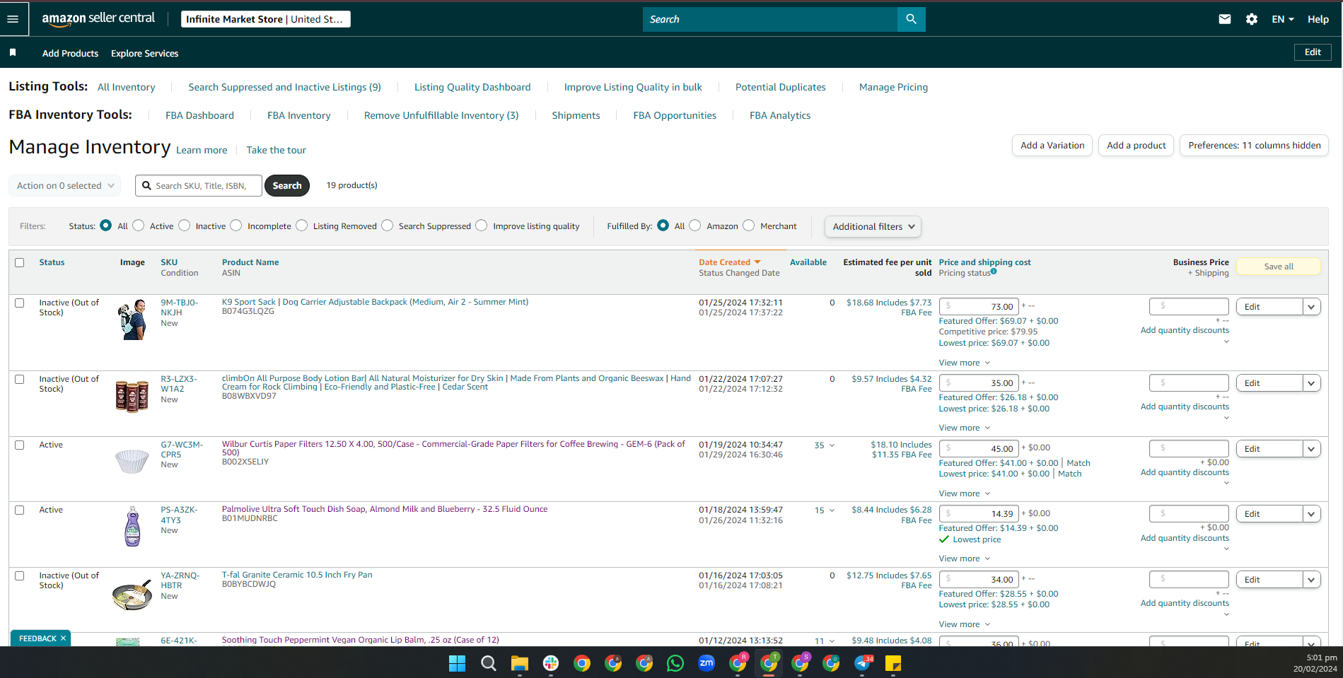Open Slack from the taskbar
1343x678 pixels.
tap(551, 663)
